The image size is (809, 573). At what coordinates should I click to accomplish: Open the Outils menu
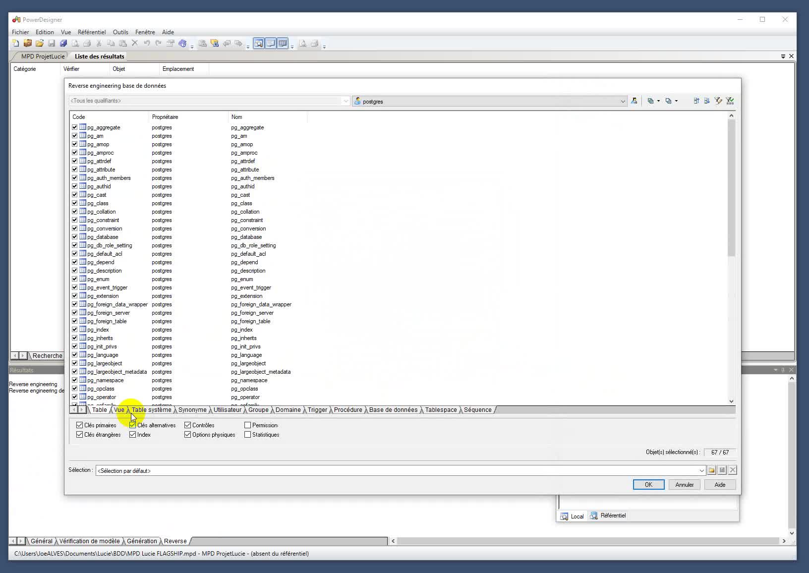point(120,32)
